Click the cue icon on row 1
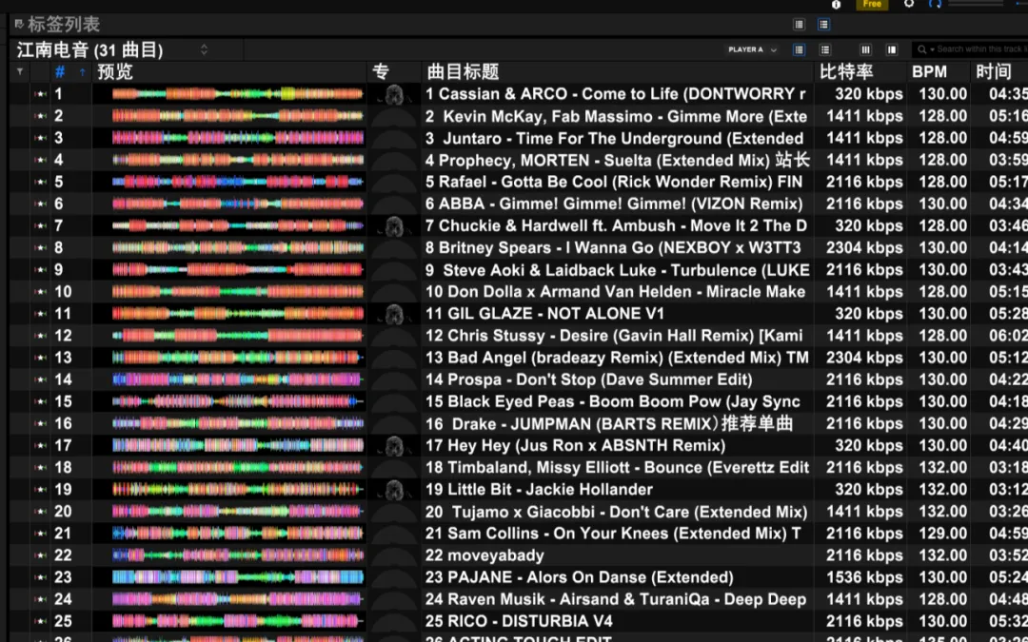1028x642 pixels. (41, 93)
